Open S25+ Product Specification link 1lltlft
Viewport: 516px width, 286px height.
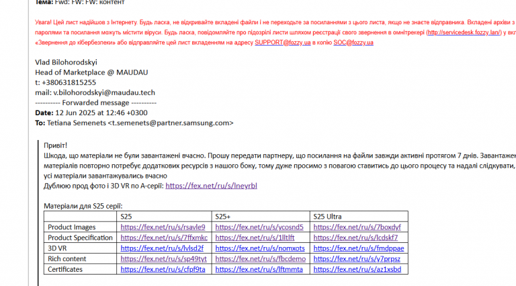255,238
